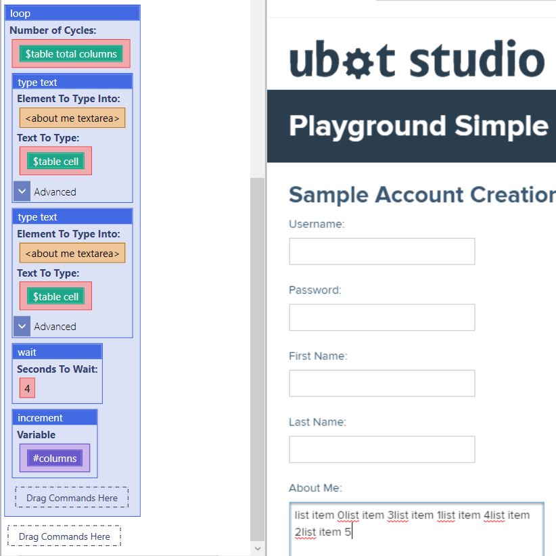Click the Sample Account Creation heading

coord(422,195)
